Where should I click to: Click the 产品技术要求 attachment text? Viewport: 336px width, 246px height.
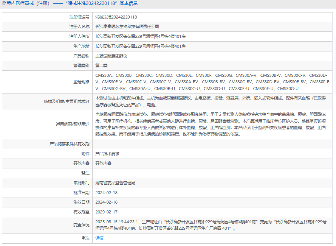[x=107, y=154]
